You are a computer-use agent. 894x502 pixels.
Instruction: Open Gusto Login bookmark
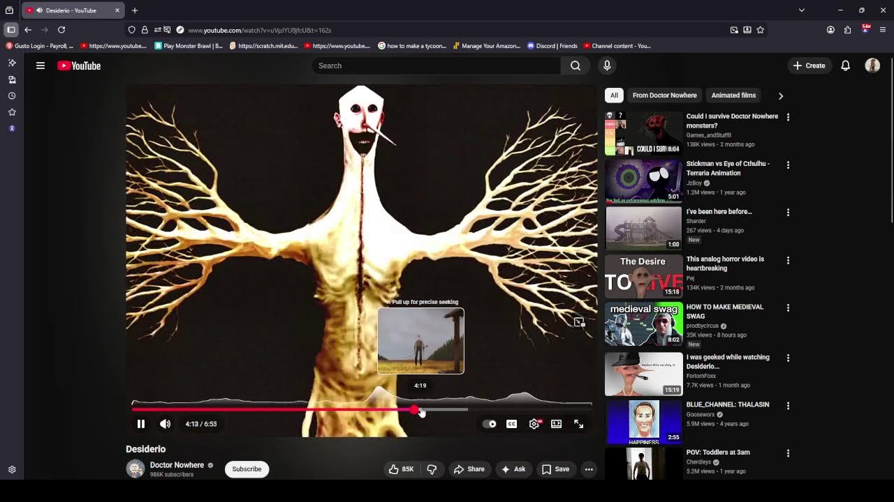pos(40,46)
